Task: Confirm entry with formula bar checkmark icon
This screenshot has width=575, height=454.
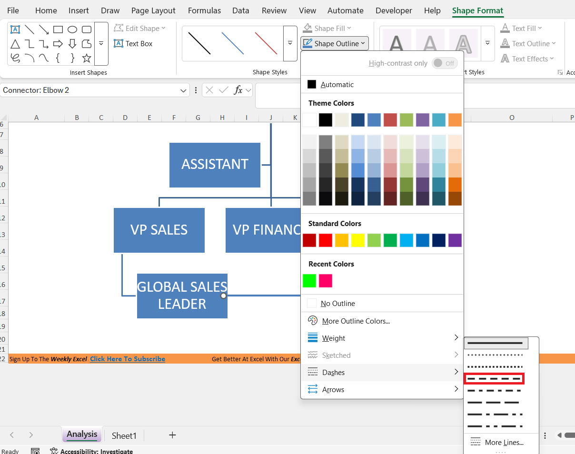Action: (223, 90)
